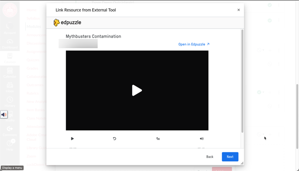Open History in global navigation
Image resolution: width=299 pixels, height=171 pixels.
pos(10,102)
